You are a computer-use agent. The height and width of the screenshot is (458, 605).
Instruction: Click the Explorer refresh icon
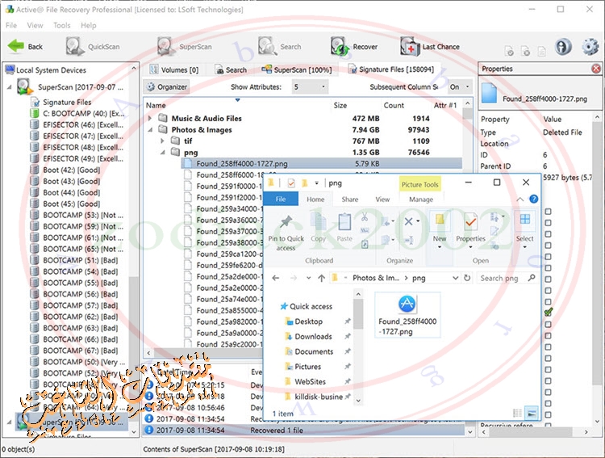467,278
